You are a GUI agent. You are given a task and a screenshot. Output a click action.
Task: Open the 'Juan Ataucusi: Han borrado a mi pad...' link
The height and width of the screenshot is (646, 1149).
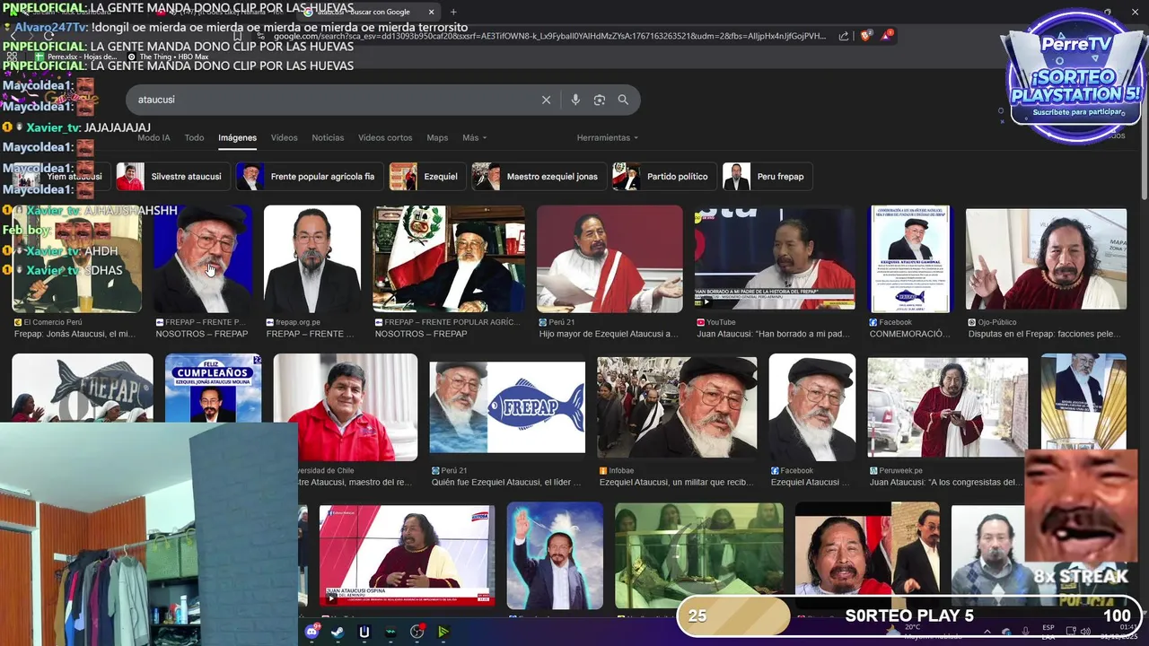773,334
